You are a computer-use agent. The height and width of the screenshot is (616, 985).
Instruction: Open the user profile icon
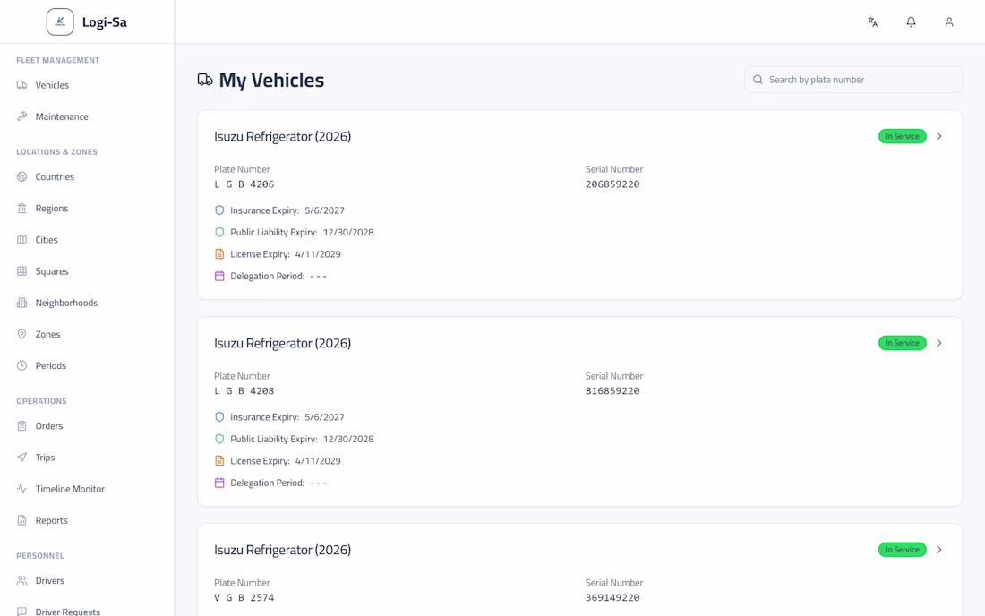(x=949, y=22)
